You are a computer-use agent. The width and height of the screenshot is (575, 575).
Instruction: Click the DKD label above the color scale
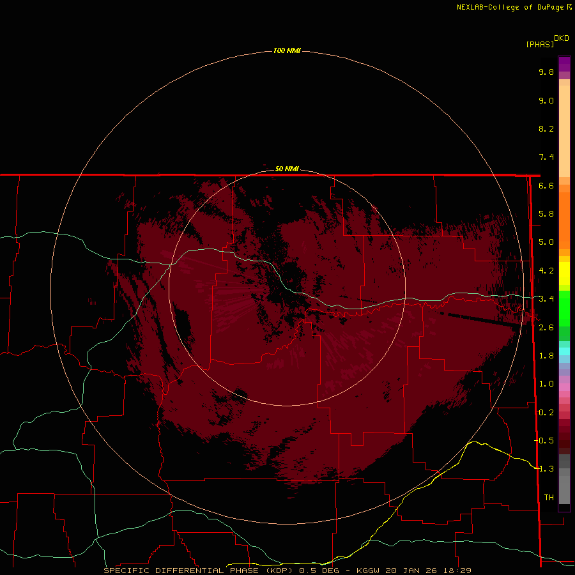tap(561, 38)
